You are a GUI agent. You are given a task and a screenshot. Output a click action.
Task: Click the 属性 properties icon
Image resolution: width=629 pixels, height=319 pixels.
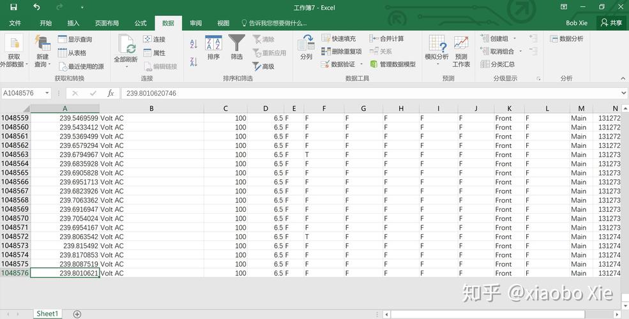click(x=148, y=52)
